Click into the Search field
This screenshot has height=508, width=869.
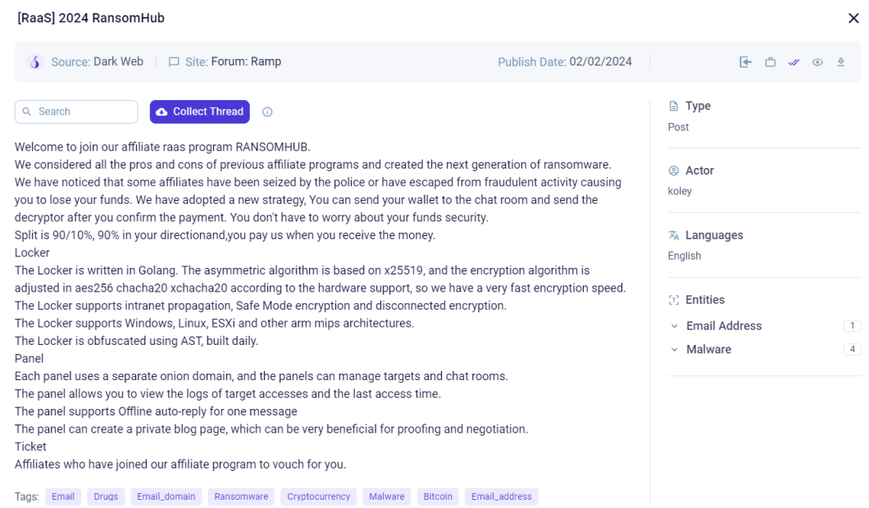tap(76, 112)
